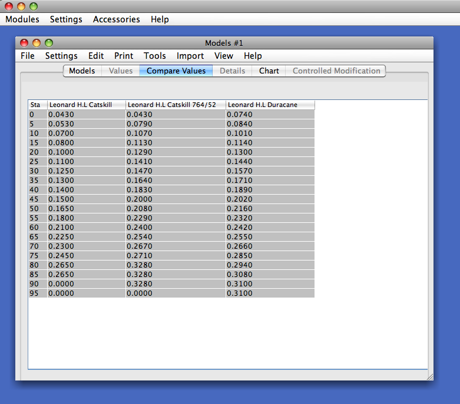The width and height of the screenshot is (460, 404).
Task: Select Catskill value 0.1000
Action: 87,152
